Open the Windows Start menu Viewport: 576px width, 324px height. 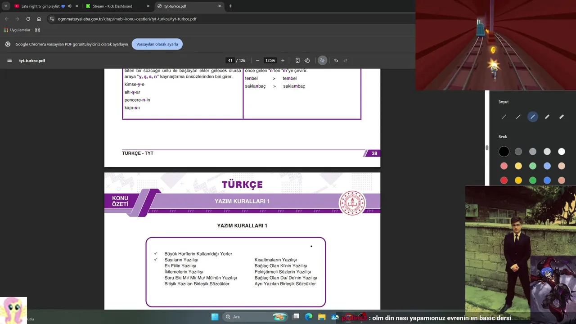point(215,317)
